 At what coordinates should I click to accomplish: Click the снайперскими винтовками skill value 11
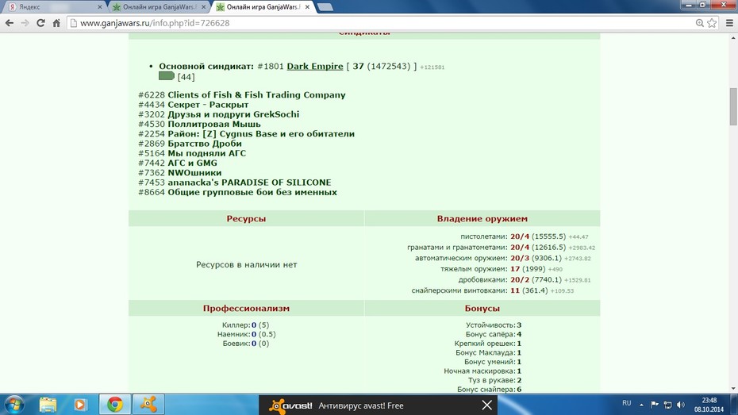click(515, 290)
